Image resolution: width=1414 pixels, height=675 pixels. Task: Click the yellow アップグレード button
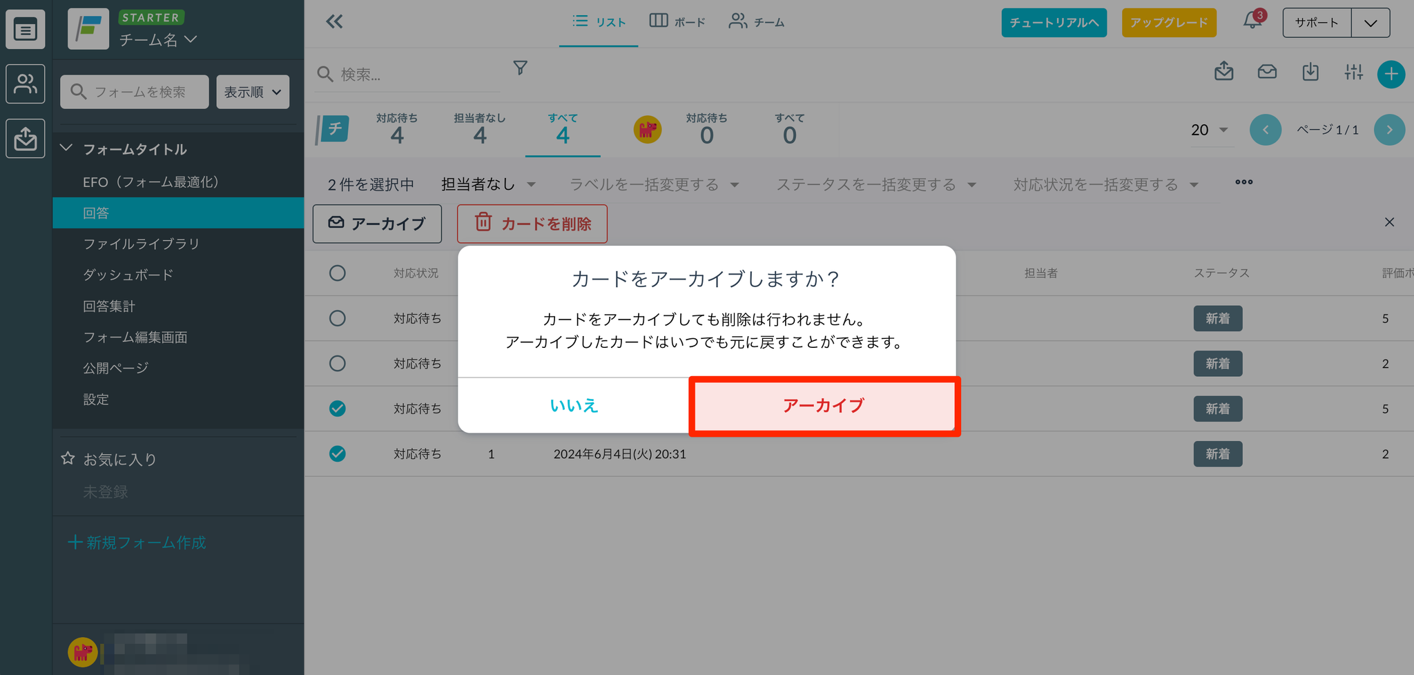coord(1168,23)
